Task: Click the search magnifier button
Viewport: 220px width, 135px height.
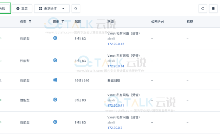Action: 76,8
